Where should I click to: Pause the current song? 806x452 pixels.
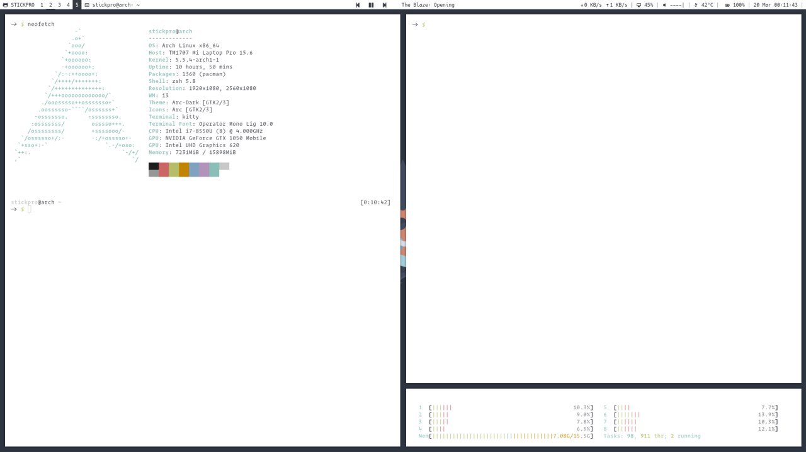371,5
